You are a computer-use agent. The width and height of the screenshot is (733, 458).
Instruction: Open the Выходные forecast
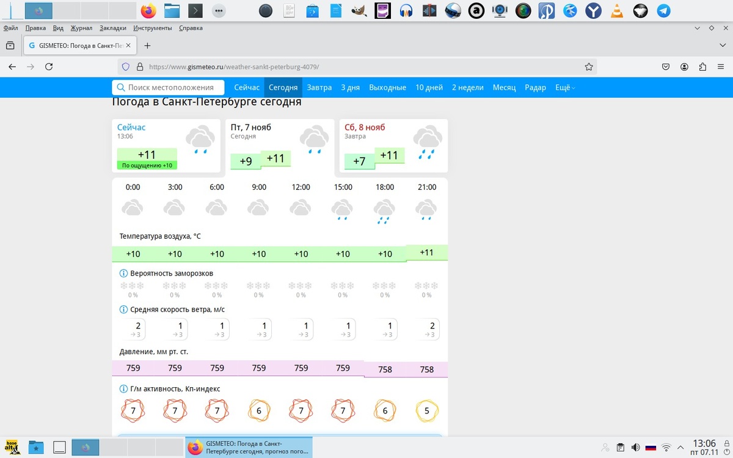(388, 87)
